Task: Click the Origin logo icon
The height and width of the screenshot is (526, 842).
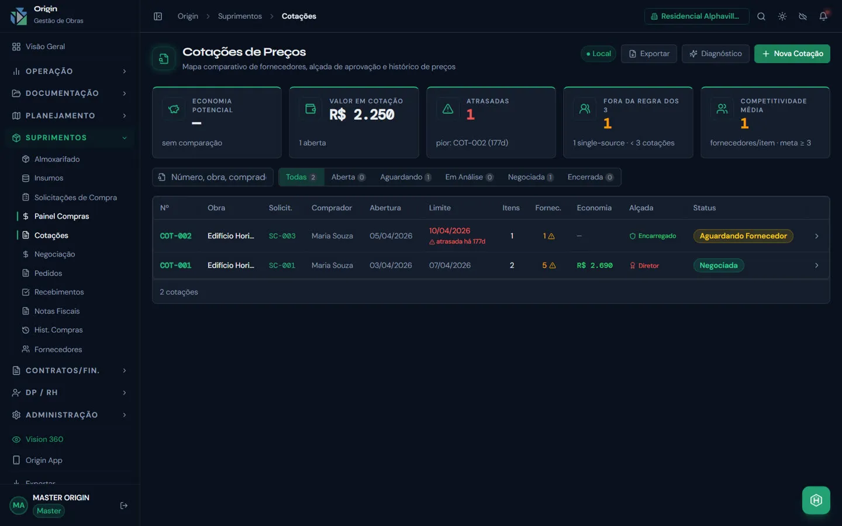Action: click(19, 16)
